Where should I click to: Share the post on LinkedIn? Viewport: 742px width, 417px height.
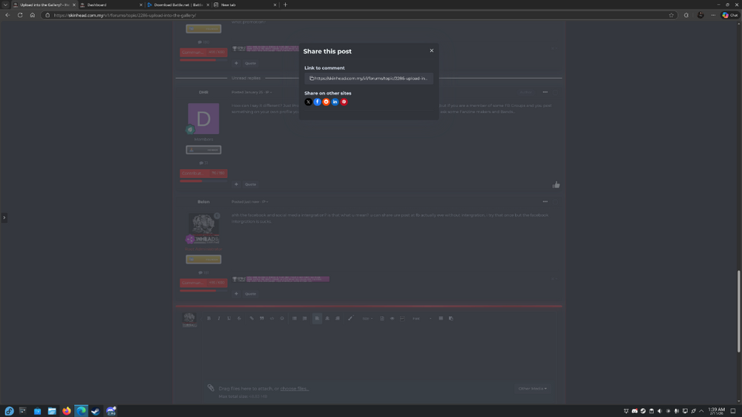(335, 102)
